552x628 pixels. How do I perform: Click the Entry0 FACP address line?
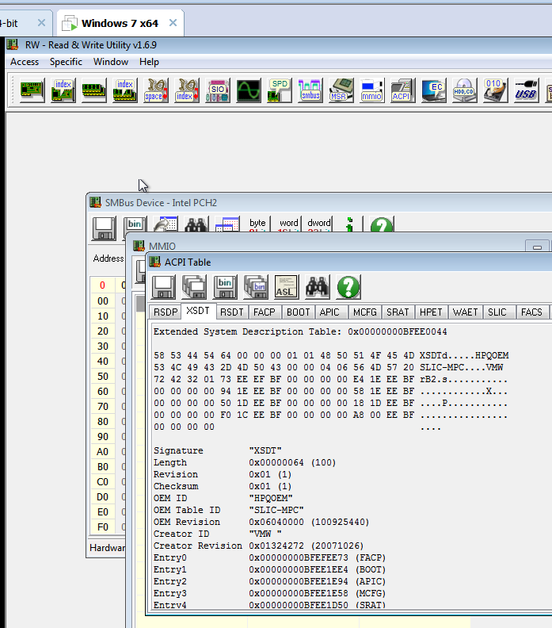[269, 557]
